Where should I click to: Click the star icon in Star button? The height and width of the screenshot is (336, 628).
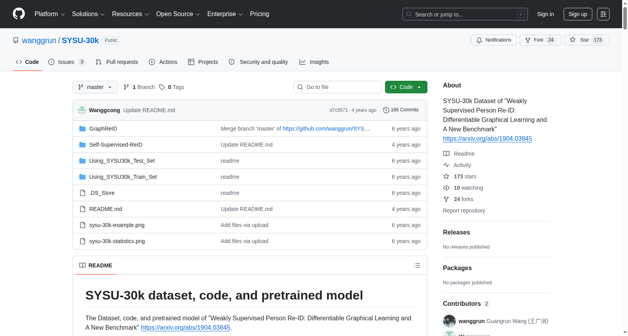[573, 40]
